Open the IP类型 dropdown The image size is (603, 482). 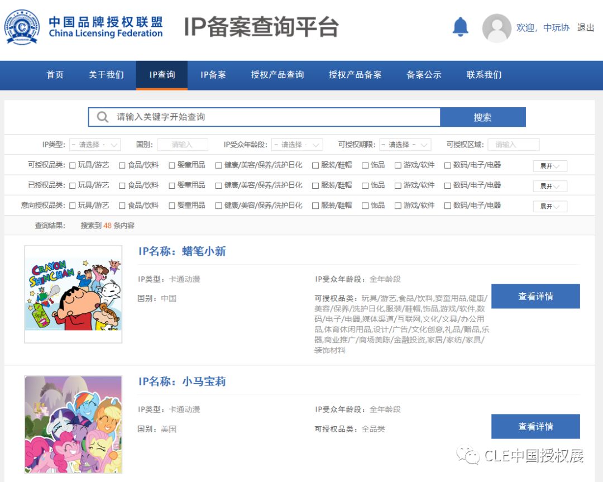coord(95,145)
